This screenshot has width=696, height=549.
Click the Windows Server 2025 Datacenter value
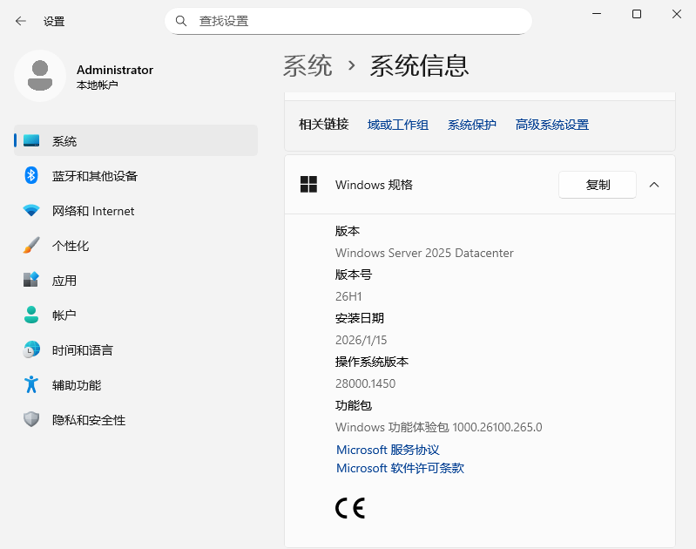click(x=424, y=253)
